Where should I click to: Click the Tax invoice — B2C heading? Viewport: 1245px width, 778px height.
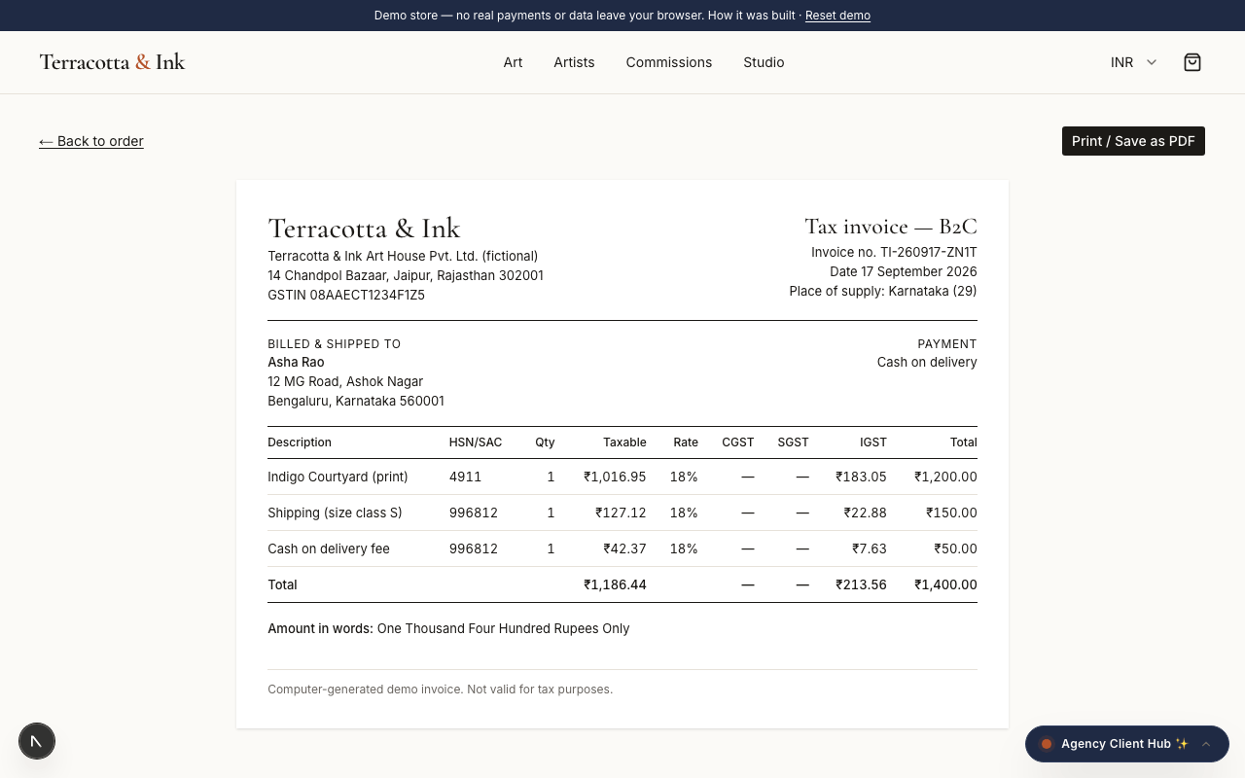(891, 227)
